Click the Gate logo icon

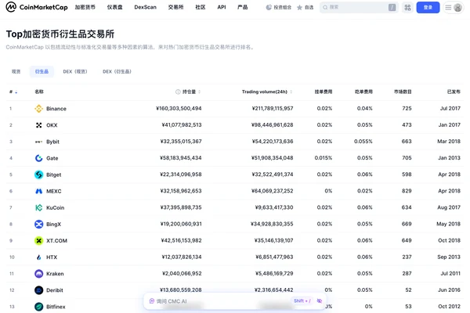38,158
